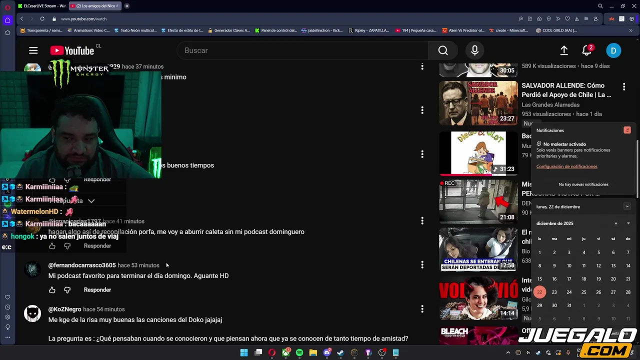This screenshot has height=360, width=640.
Task: Open the 31:23 cartoon video thumbnail
Action: pos(478,153)
